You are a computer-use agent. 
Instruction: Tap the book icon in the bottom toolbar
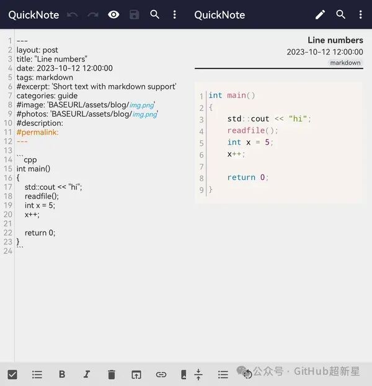[184, 375]
